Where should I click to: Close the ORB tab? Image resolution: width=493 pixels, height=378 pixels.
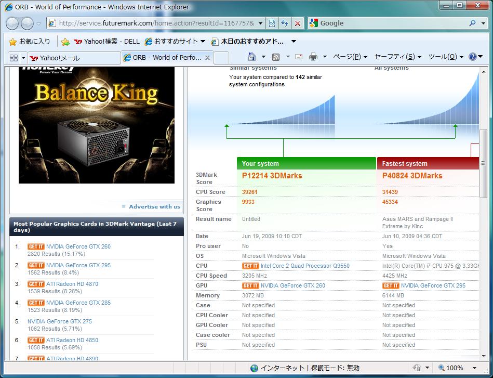coord(207,58)
